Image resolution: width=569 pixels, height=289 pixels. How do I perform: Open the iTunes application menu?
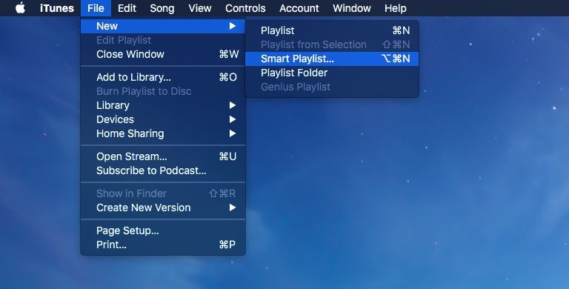[x=57, y=8]
